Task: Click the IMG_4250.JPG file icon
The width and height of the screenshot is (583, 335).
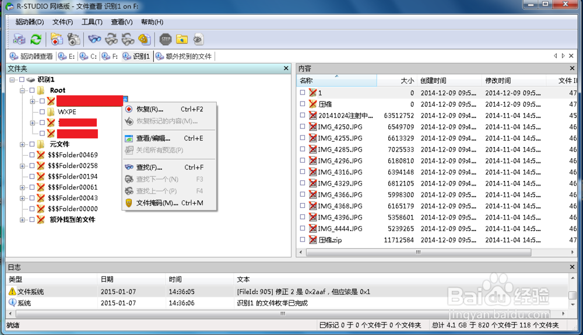Action: [x=313, y=127]
